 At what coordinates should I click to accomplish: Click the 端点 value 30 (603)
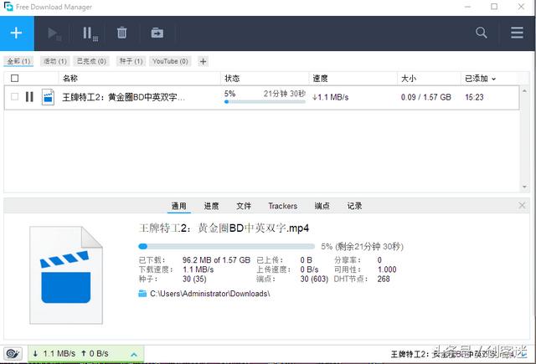coord(314,279)
